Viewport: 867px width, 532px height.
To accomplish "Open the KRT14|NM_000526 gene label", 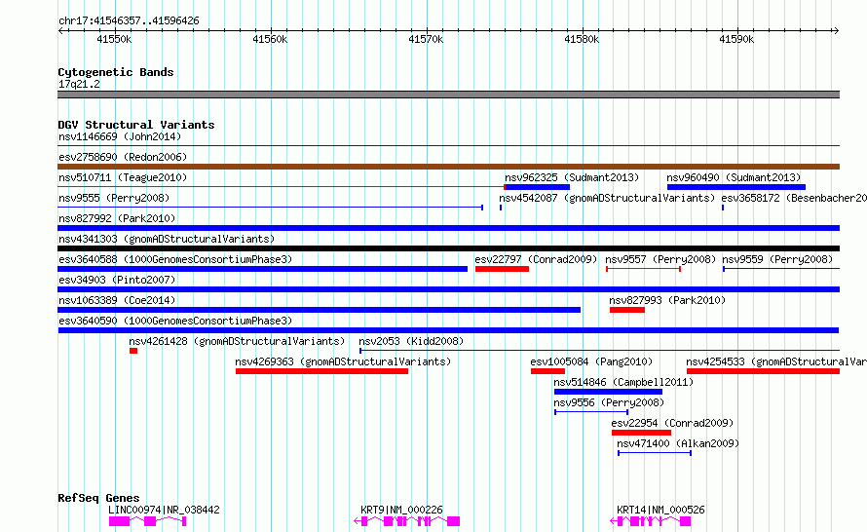I will point(660,510).
